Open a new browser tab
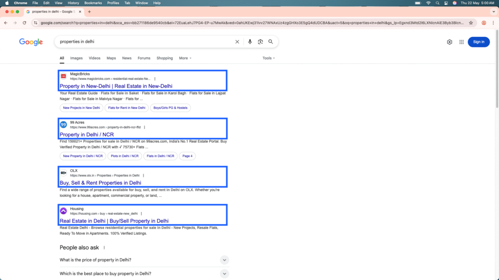499x280 pixels. tap(90, 12)
